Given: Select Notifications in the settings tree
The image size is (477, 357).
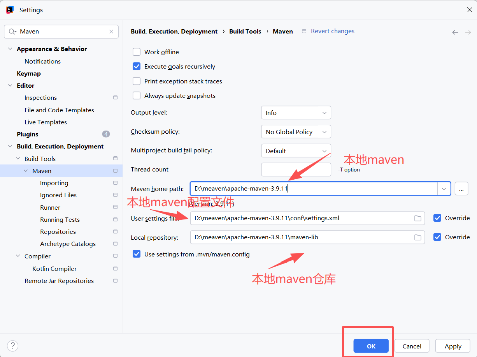Looking at the screenshot, I should pos(42,61).
